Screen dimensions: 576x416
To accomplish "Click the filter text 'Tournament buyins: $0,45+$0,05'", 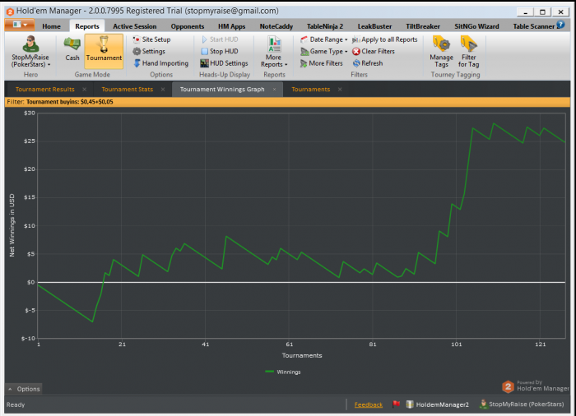I will (x=70, y=102).
